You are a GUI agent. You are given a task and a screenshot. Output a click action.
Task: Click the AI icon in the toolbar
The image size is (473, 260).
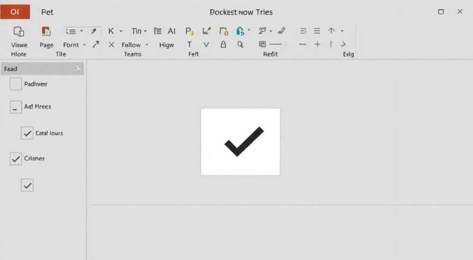tap(172, 31)
